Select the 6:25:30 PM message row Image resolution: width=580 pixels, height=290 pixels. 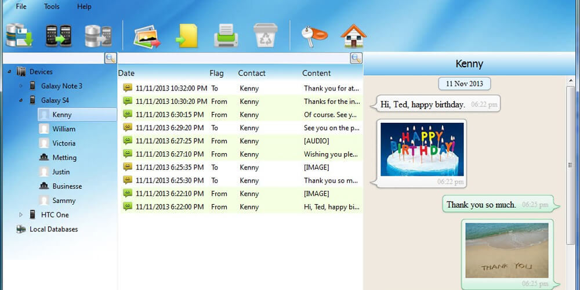click(241, 180)
